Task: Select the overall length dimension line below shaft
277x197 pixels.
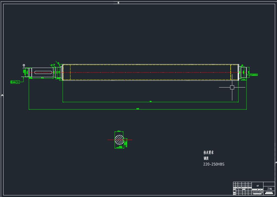Action: tap(138, 110)
